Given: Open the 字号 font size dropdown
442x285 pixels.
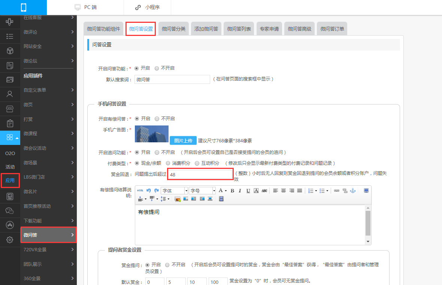Looking at the screenshot, I should click(202, 191).
